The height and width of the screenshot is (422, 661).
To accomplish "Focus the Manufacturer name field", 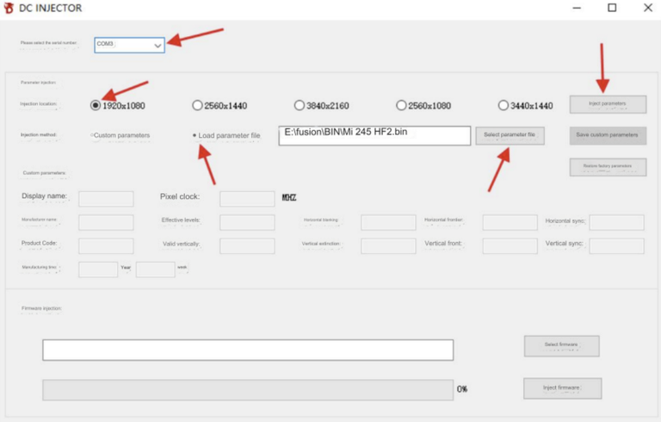I will pyautogui.click(x=106, y=222).
